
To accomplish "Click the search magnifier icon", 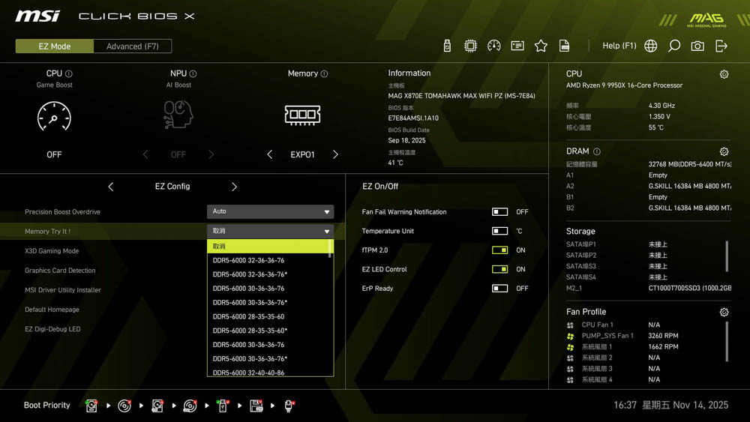I will click(674, 46).
